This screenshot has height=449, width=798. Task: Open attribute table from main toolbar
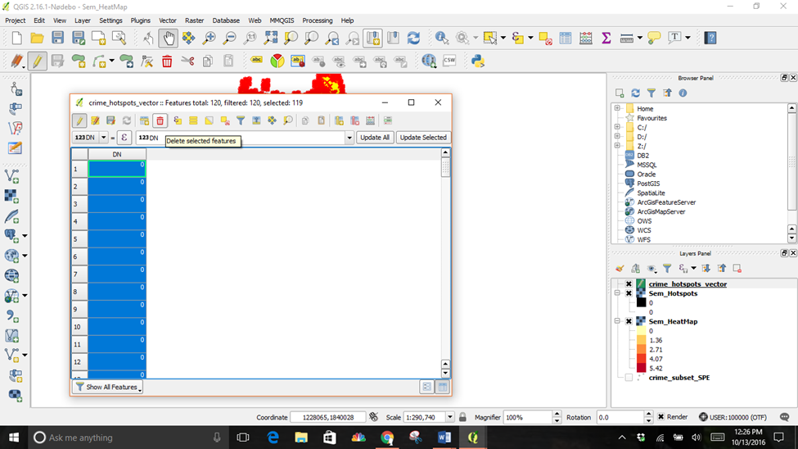coord(566,38)
